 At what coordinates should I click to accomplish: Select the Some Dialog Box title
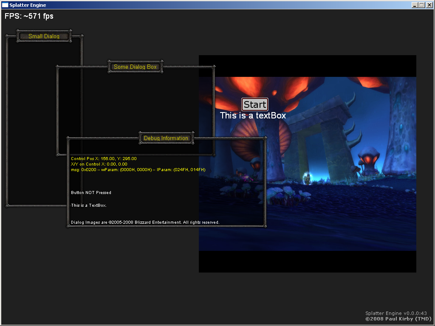pyautogui.click(x=135, y=67)
